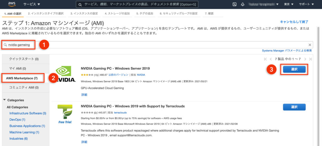Screen dimensions: 322x146
Task: Go to last page of AMI results
Action: (x=310, y=59)
